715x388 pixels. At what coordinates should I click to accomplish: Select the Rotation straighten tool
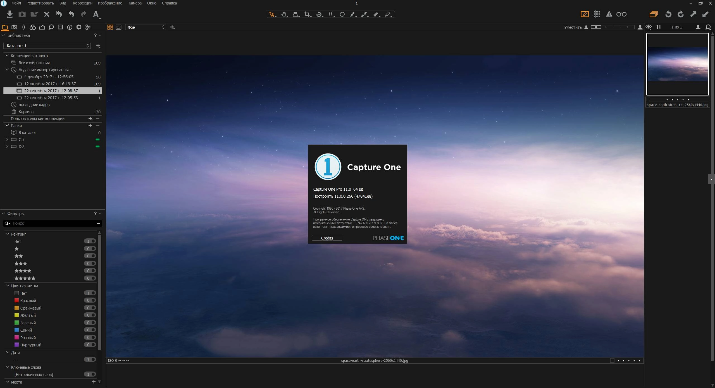coord(319,14)
